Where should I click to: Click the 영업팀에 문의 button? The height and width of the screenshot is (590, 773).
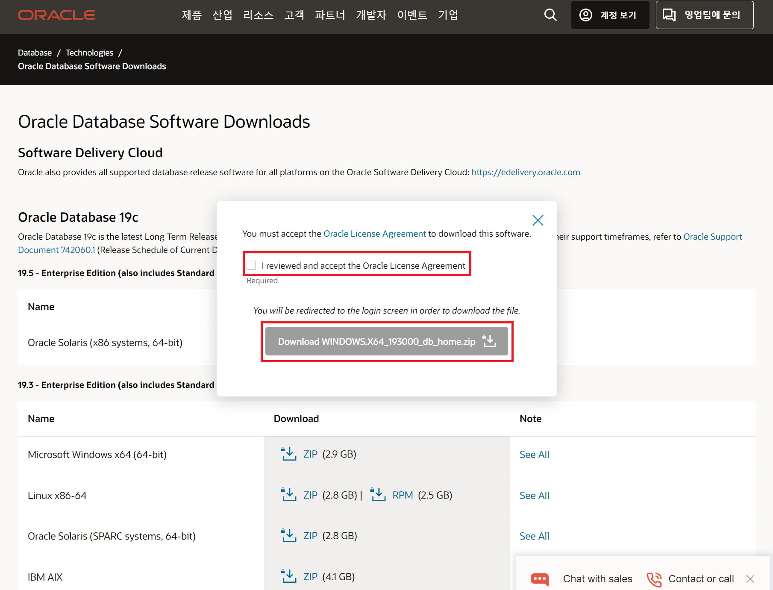[x=705, y=15]
